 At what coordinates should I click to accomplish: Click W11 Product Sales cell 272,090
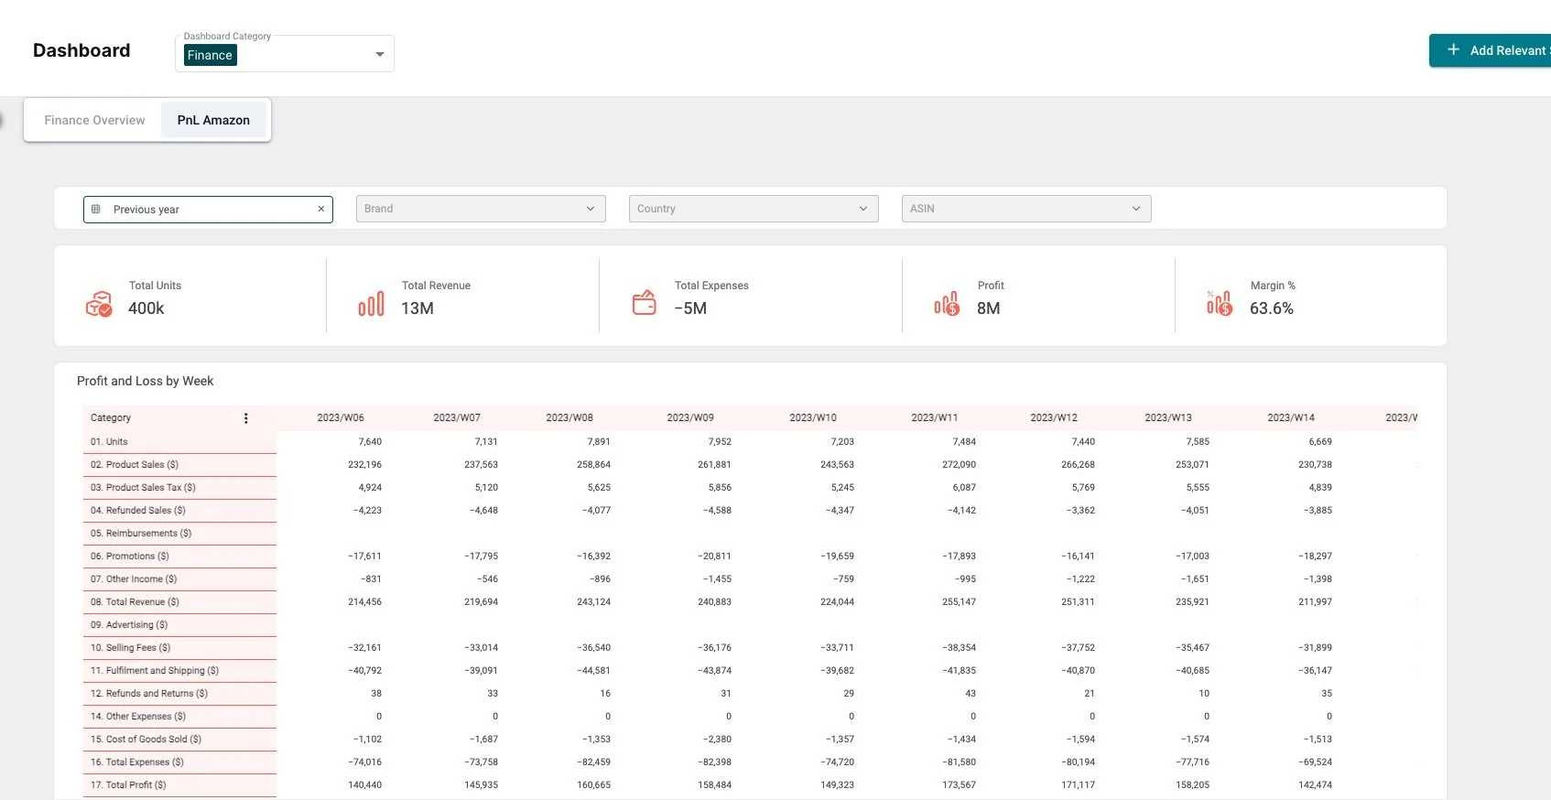(959, 464)
